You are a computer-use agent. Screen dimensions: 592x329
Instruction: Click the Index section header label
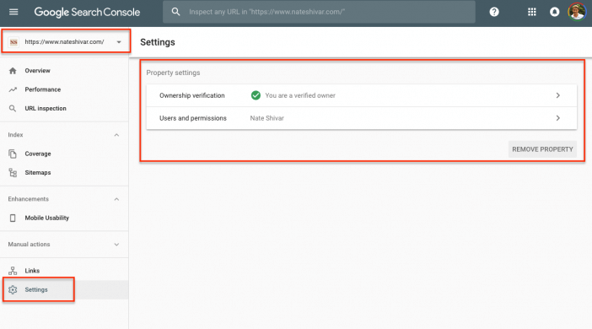[x=15, y=135]
